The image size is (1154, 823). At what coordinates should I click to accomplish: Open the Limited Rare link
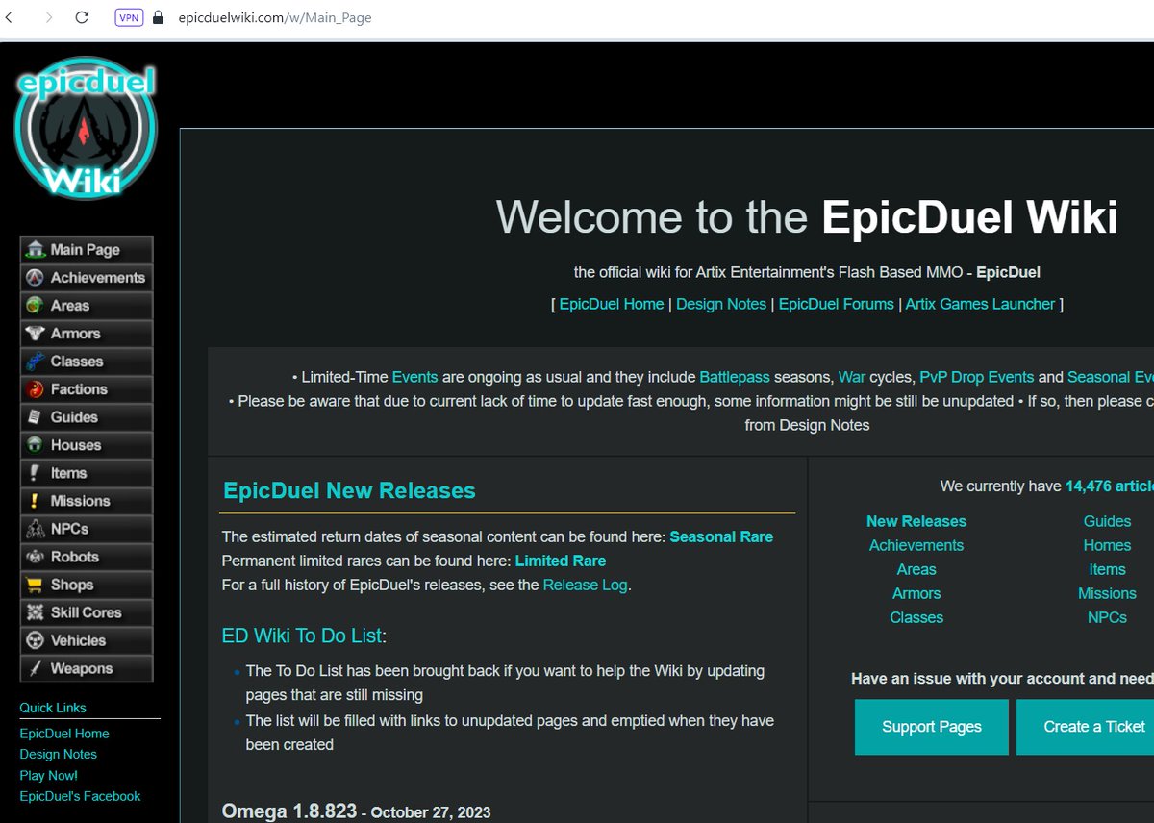[x=561, y=561]
